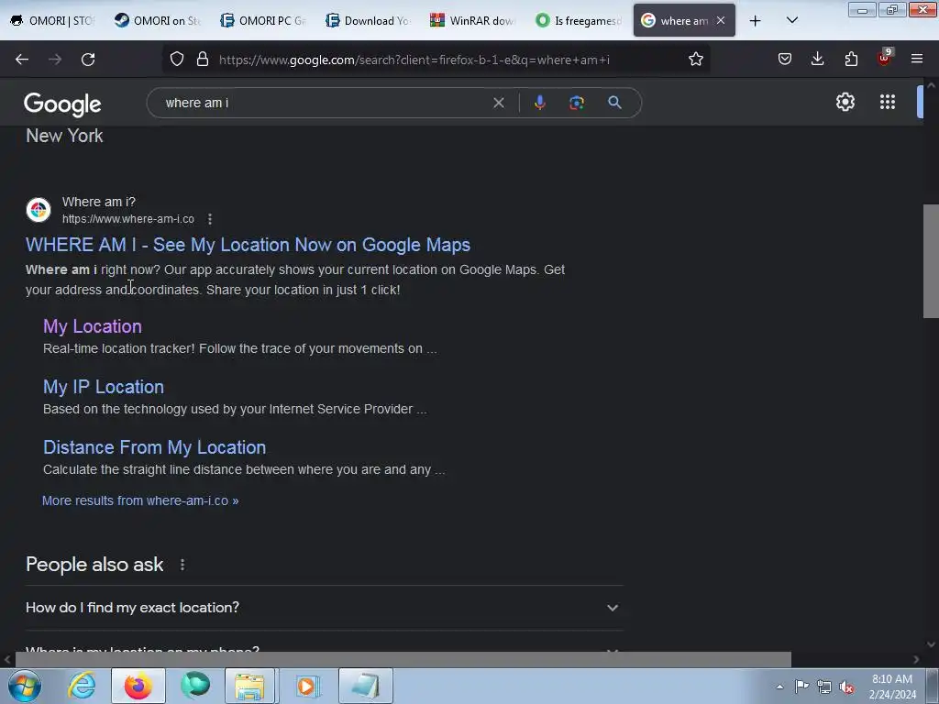Image resolution: width=939 pixels, height=704 pixels.
Task: Open Google quick settings gear
Action: tap(845, 102)
